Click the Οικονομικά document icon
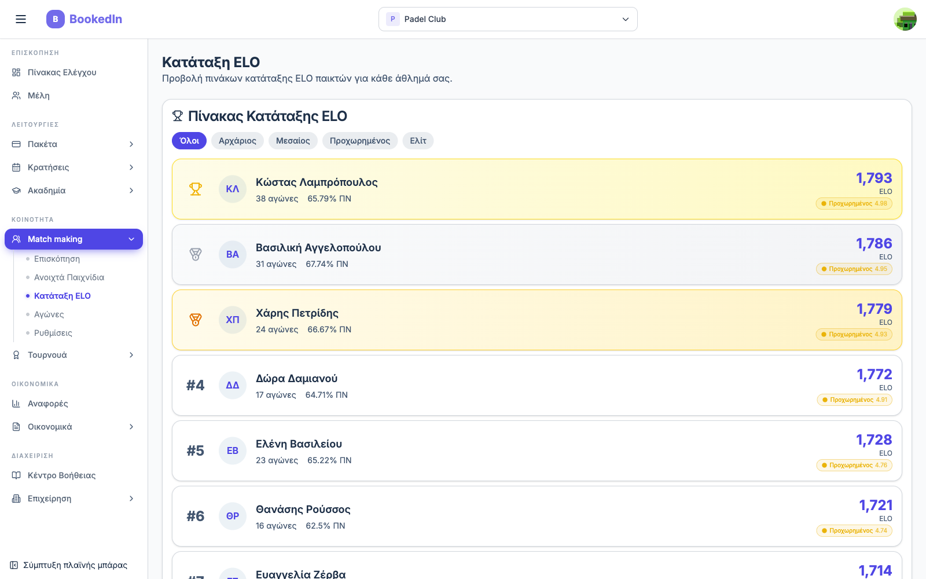The image size is (926, 579). (16, 427)
